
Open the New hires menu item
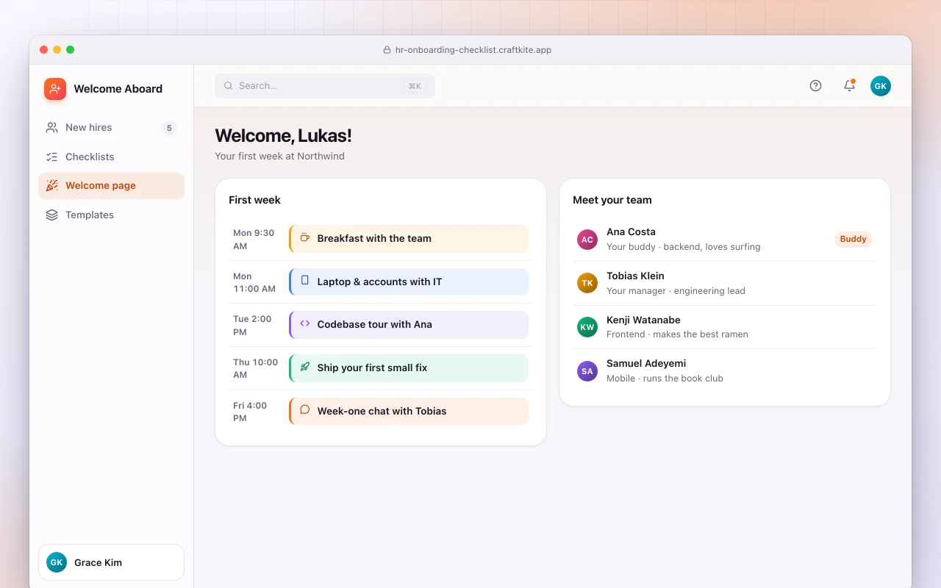[x=111, y=128]
